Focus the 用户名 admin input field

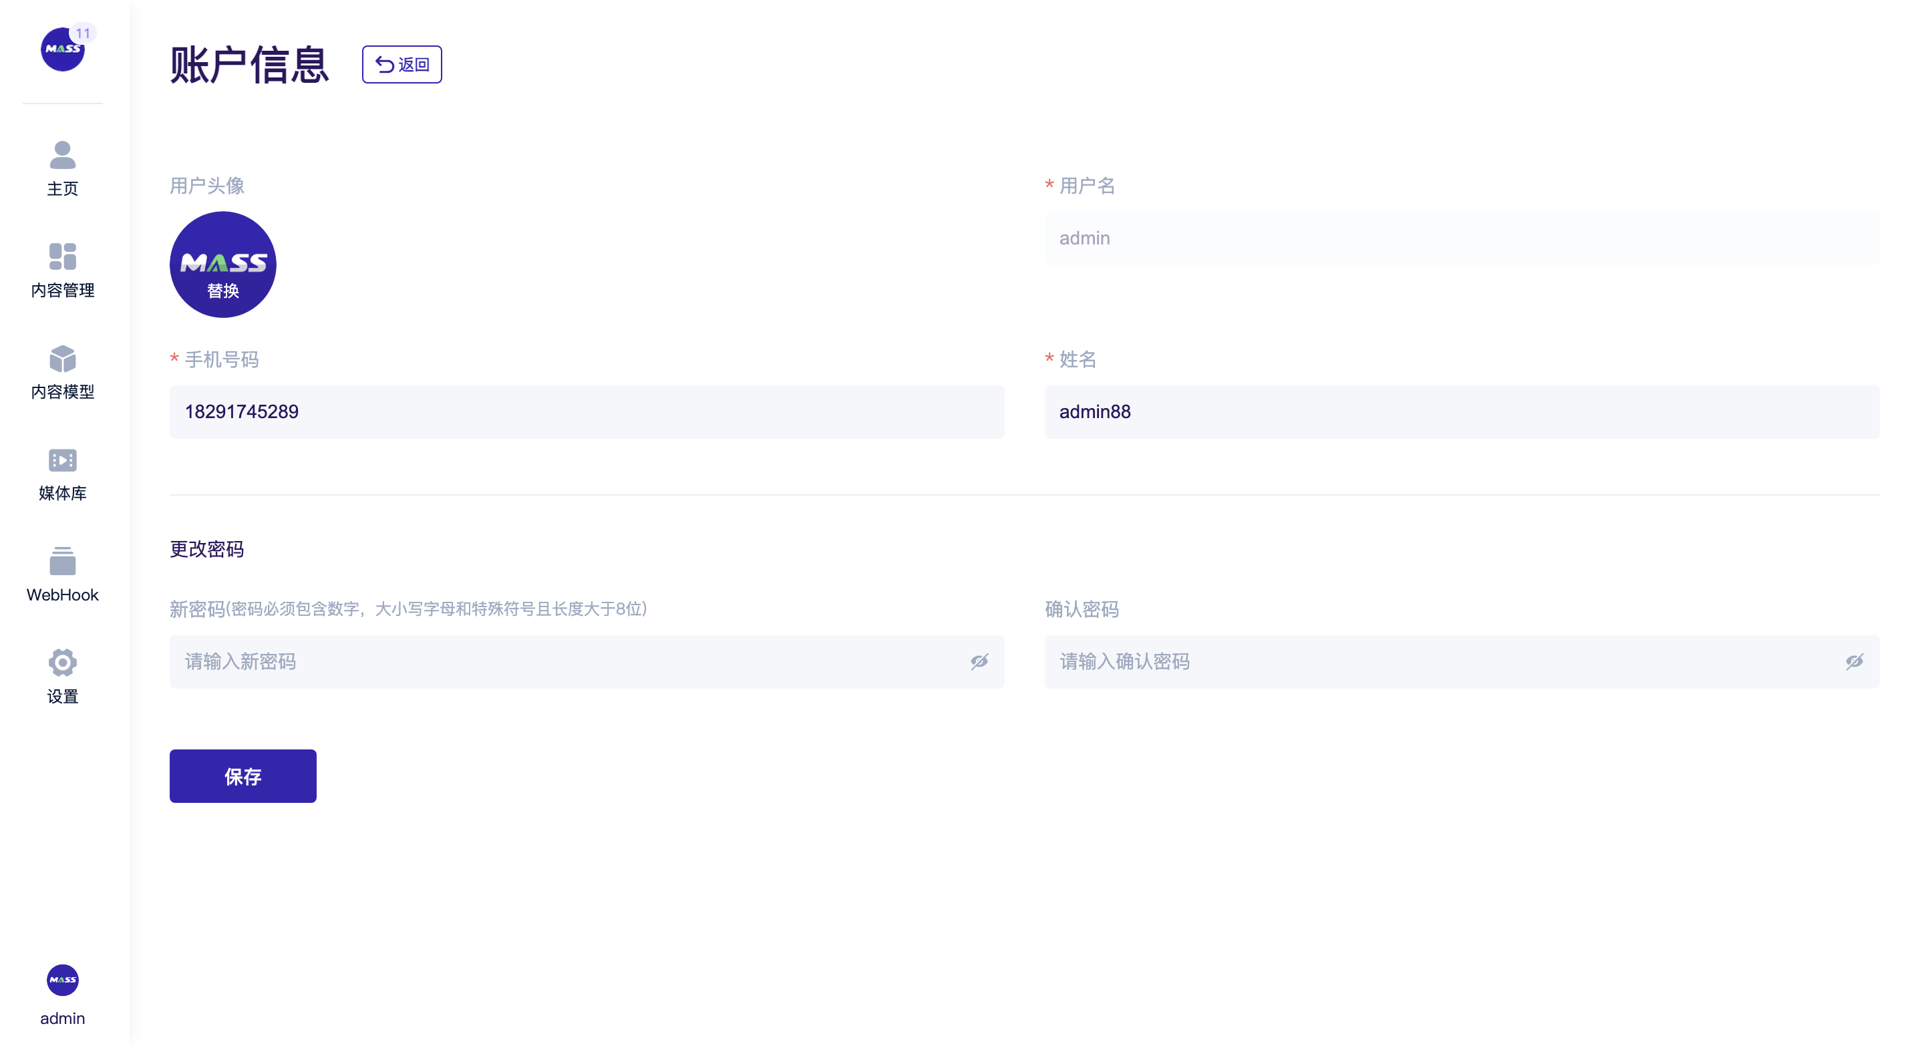coord(1462,238)
